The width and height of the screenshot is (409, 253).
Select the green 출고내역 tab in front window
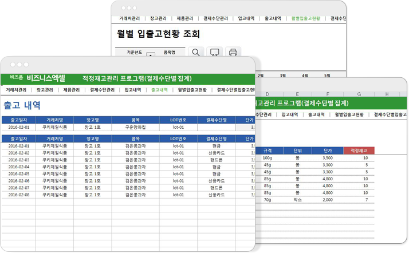point(159,90)
